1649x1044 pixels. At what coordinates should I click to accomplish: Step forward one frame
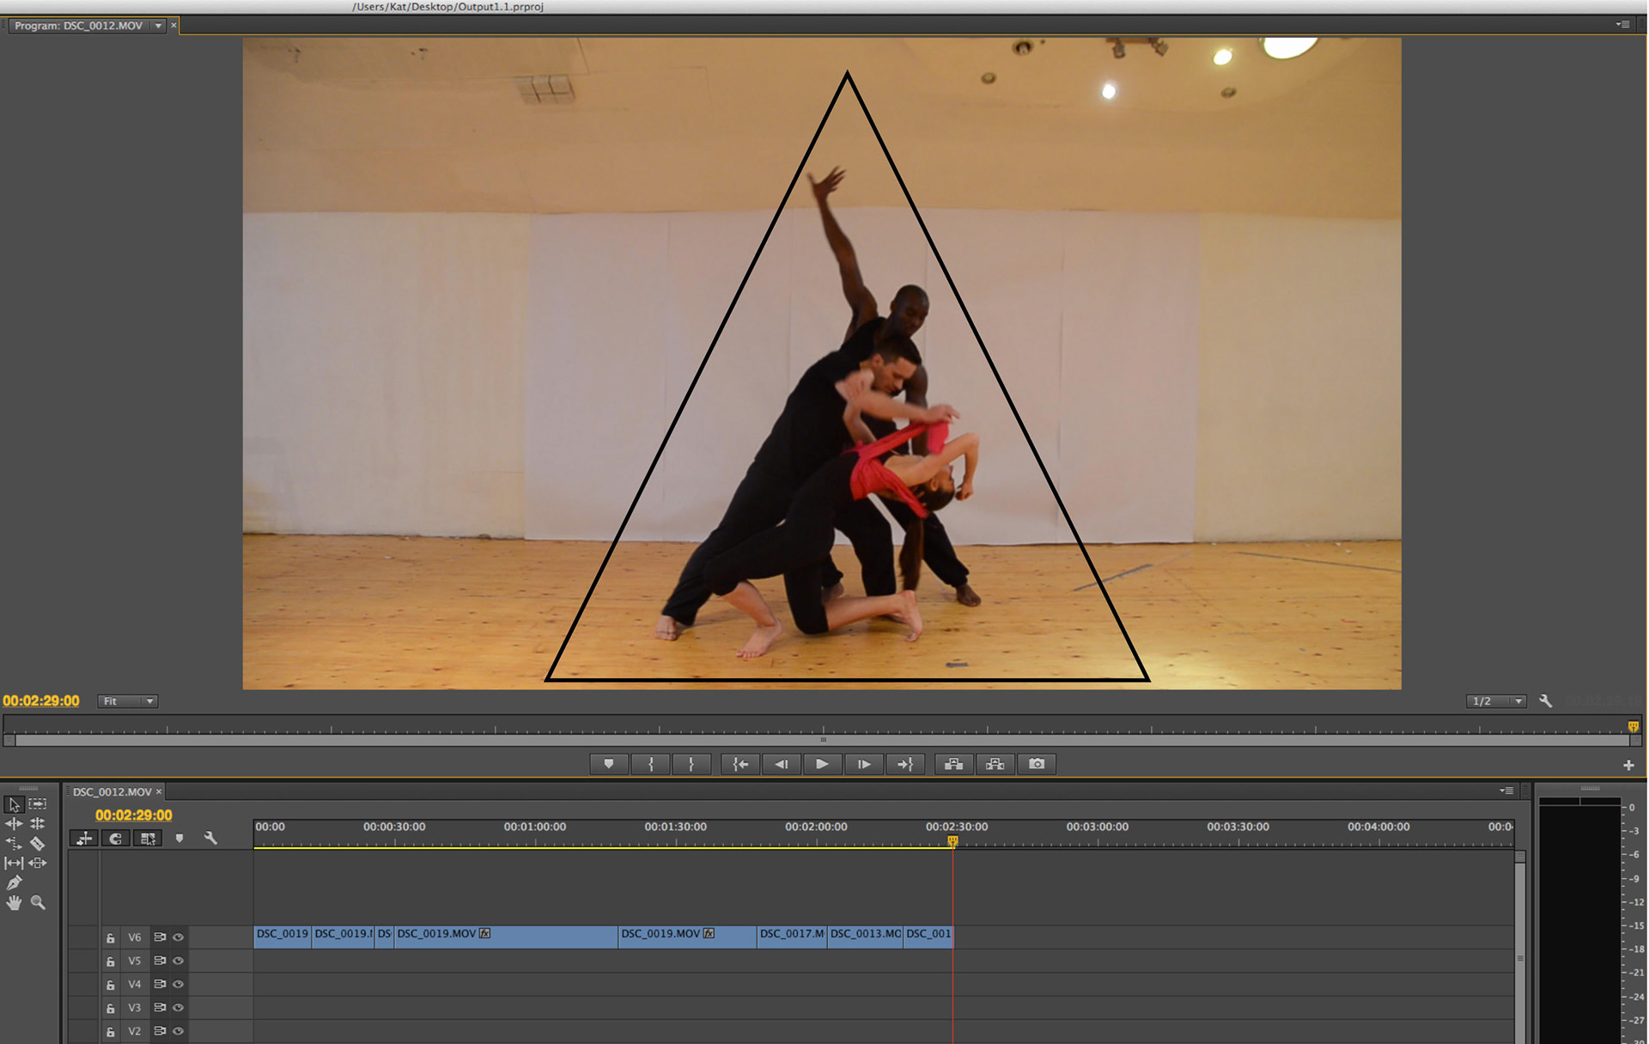point(863,764)
